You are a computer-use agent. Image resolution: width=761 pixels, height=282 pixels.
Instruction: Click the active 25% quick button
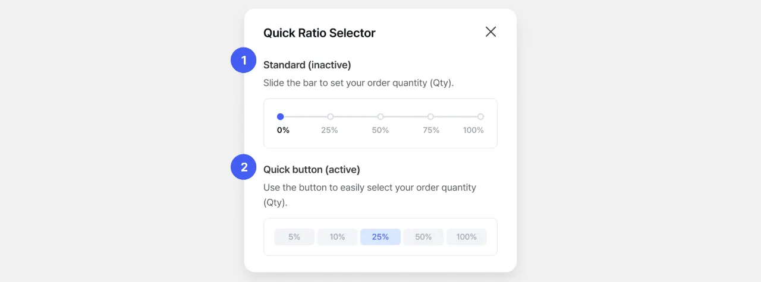pyautogui.click(x=380, y=237)
